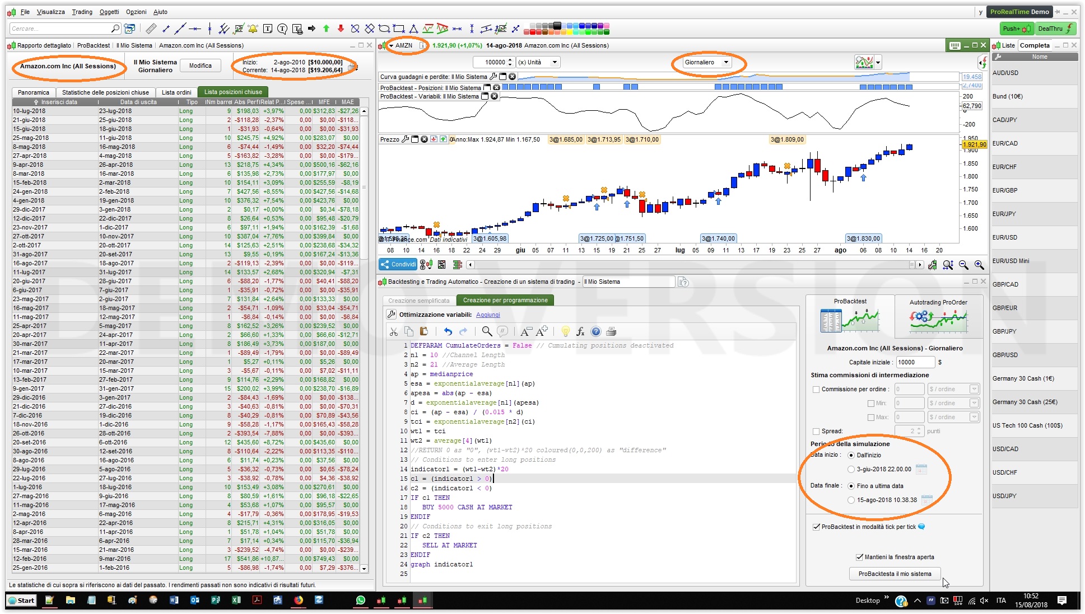Select the Dall'inizio start date radio button
1085x614 pixels.
pos(851,455)
